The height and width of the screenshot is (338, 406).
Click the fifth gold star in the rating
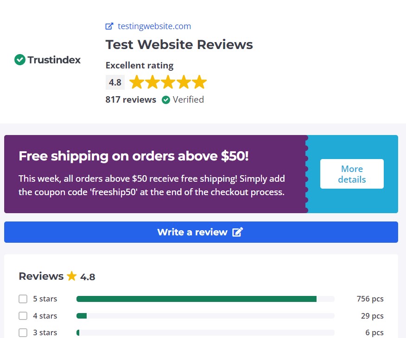[199, 83]
